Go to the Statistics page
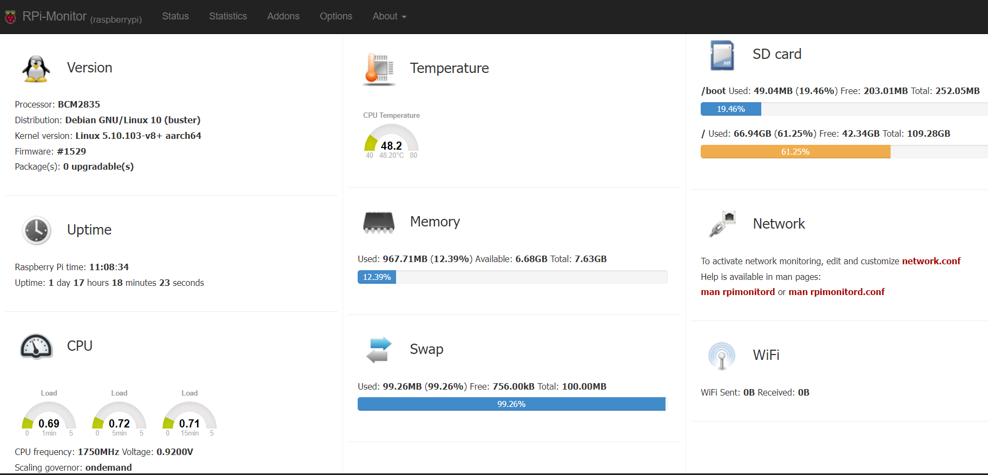This screenshot has height=475, width=988. tap(228, 16)
